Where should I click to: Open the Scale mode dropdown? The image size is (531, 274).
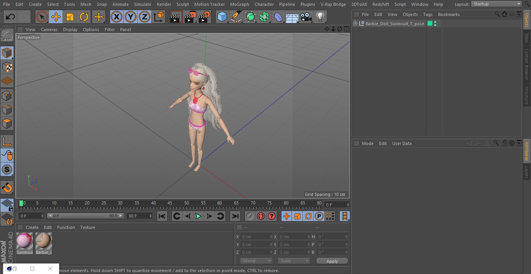pyautogui.click(x=294, y=261)
